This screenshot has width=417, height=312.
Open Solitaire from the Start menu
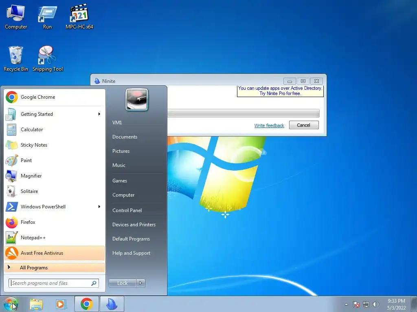(x=55, y=191)
